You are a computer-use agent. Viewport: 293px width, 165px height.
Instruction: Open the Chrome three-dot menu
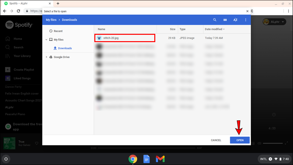289,11
